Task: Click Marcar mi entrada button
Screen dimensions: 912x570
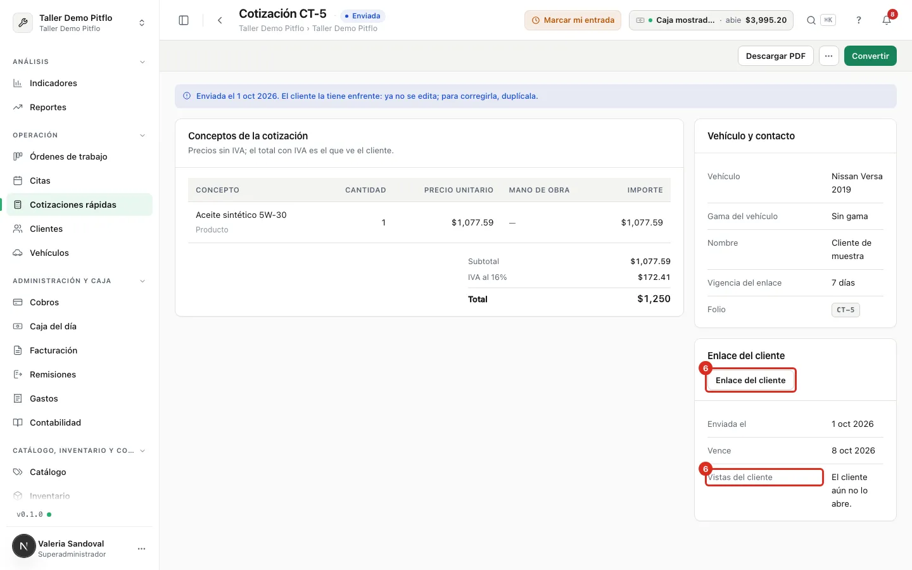Action: [573, 20]
